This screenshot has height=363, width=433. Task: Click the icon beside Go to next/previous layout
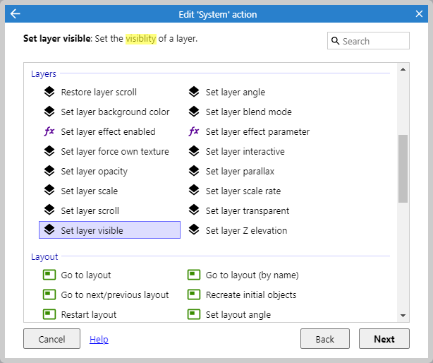pyautogui.click(x=49, y=294)
